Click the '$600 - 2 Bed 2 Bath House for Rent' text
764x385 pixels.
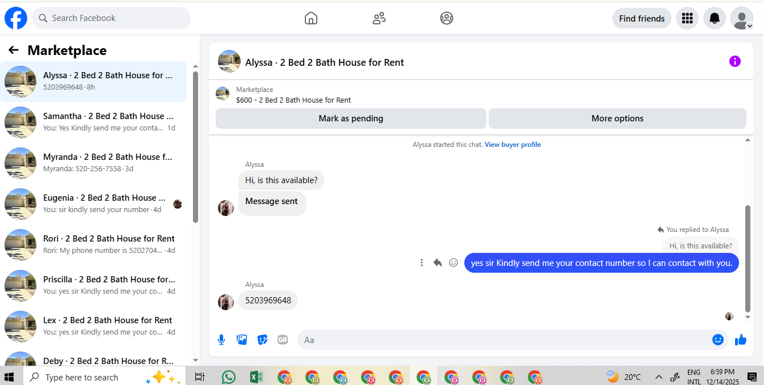click(293, 100)
